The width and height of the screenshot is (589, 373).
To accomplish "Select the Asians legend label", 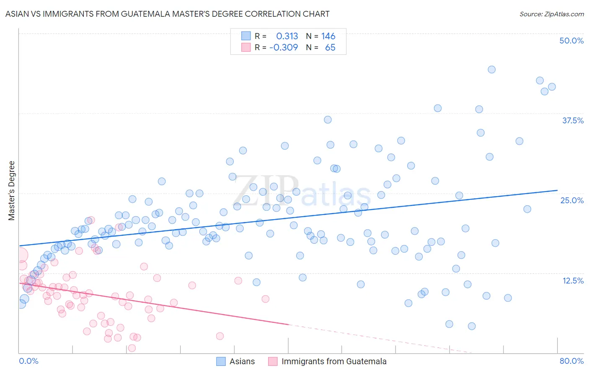I will click(242, 361).
